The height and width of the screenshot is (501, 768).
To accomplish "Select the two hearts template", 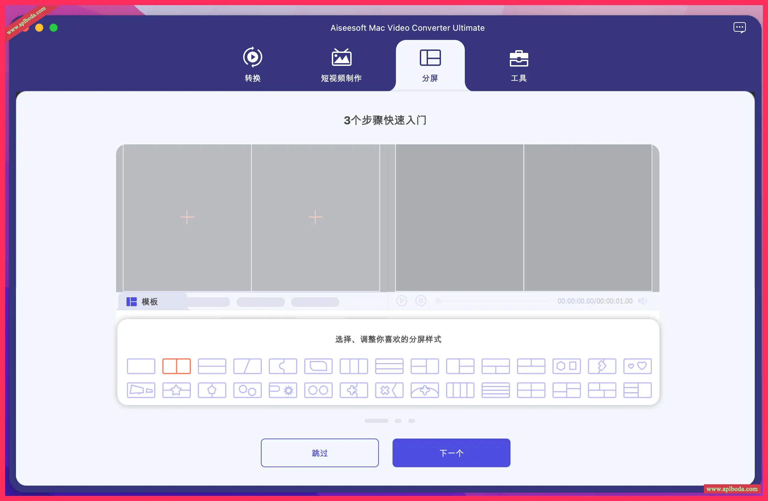I will 637,366.
